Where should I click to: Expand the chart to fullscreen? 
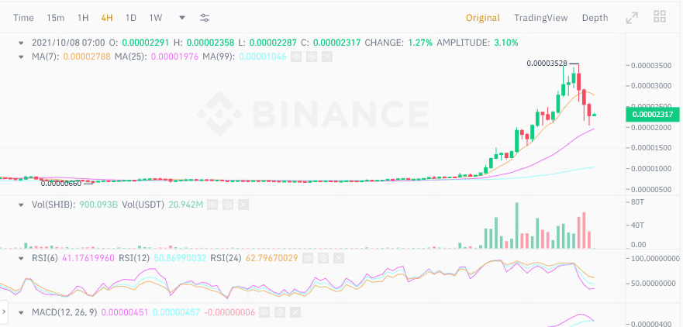point(632,18)
